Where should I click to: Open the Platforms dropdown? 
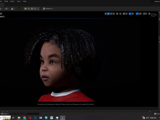coord(48,9)
